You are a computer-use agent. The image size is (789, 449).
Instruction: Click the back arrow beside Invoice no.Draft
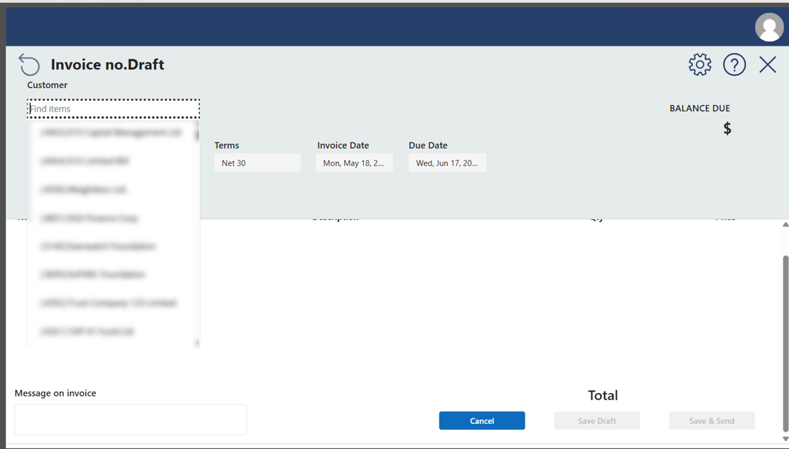point(29,64)
